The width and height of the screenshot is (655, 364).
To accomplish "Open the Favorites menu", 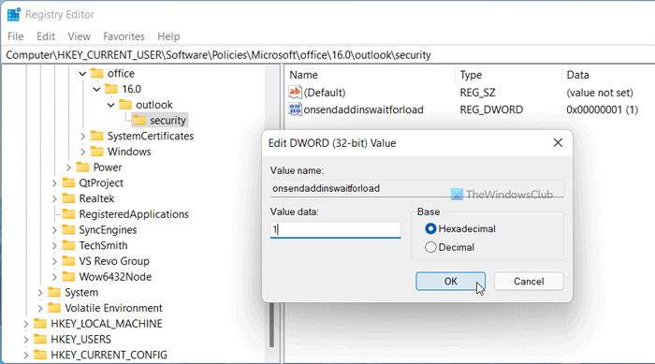I will coord(124,36).
